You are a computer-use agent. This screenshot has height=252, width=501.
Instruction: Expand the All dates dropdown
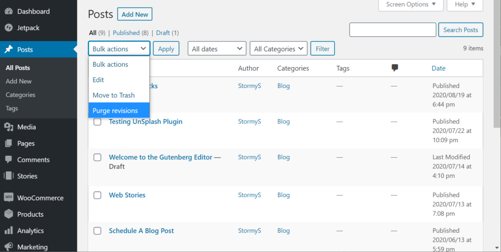point(217,49)
